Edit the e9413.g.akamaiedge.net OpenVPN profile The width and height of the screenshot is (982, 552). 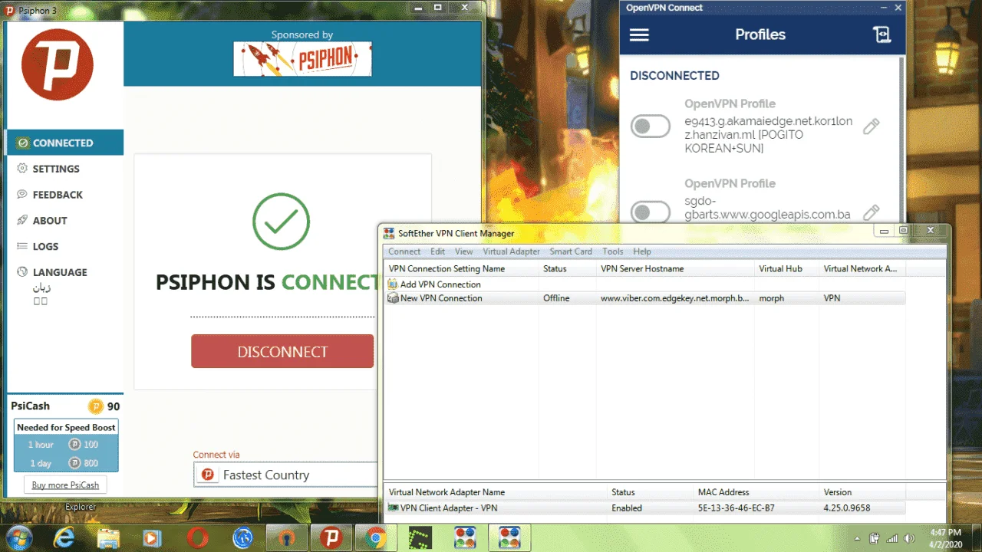(871, 127)
